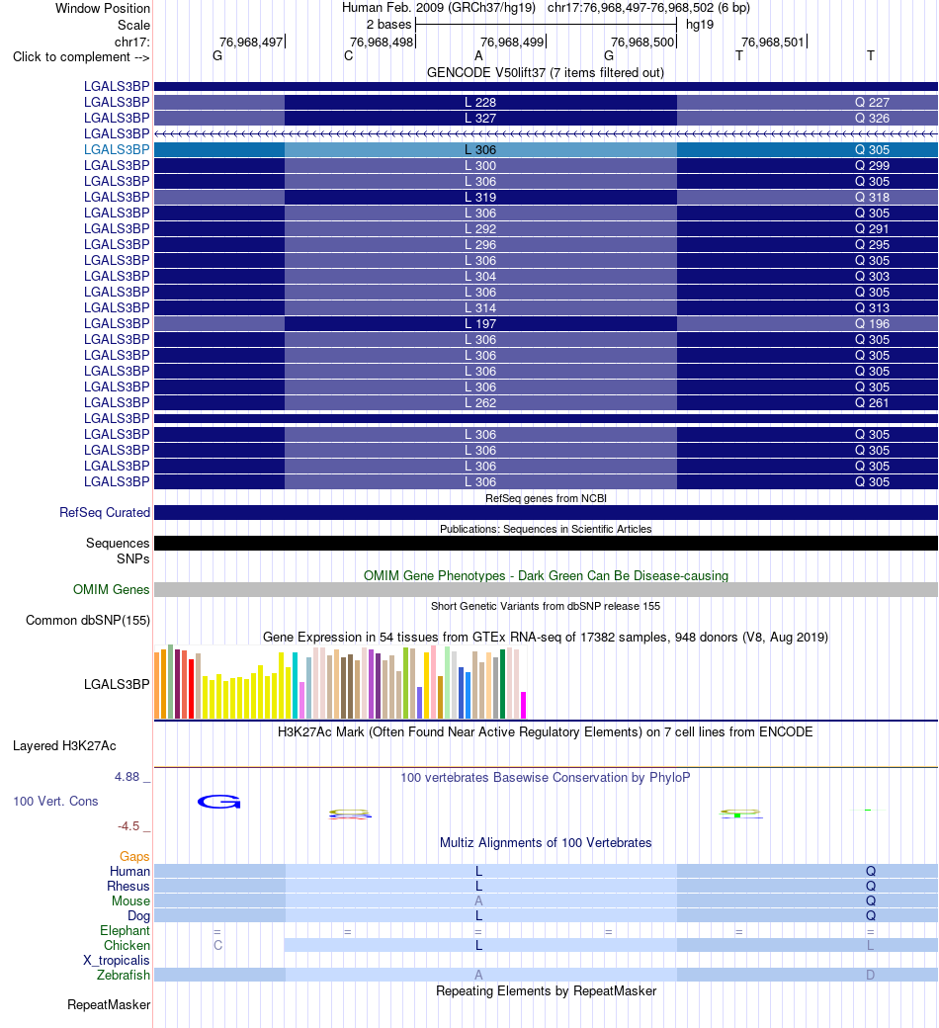The width and height of the screenshot is (939, 1028).
Task: Click codon L 292 in GENCODE track
Action: pyautogui.click(x=480, y=228)
